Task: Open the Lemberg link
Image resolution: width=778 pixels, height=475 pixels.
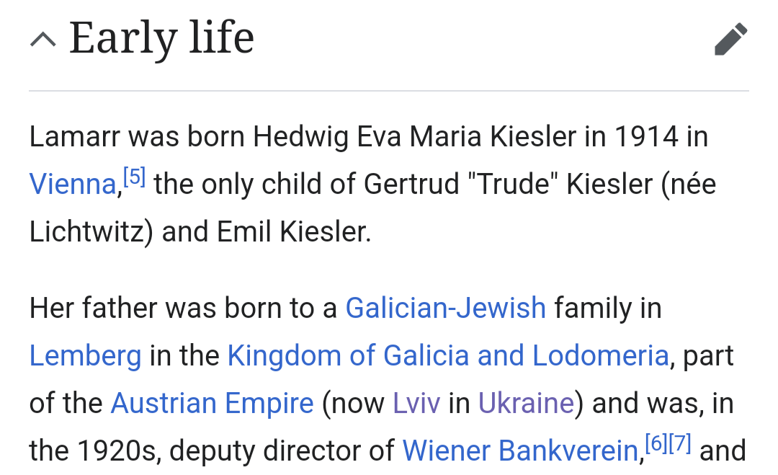Action: 85,356
